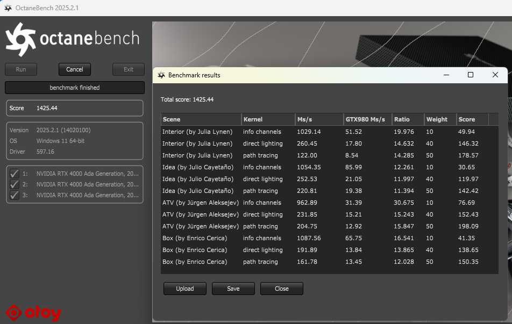
Task: Click the Version value 2025.2.1 (14020100)
Action: click(x=63, y=130)
